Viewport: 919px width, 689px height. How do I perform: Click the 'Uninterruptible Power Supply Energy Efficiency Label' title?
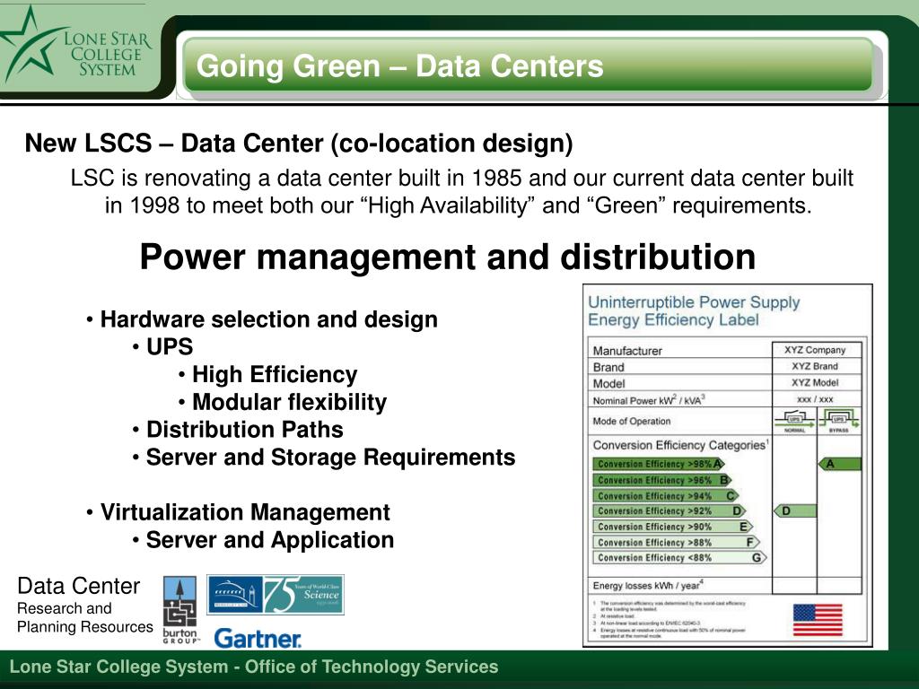point(694,310)
